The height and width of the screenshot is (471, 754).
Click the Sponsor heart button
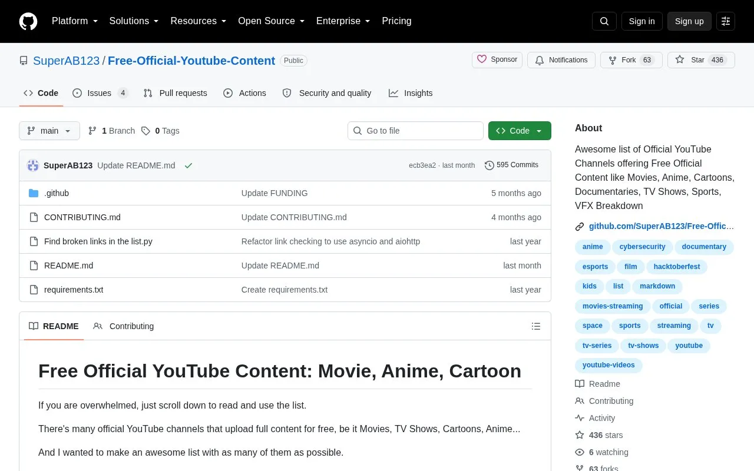pos(497,60)
